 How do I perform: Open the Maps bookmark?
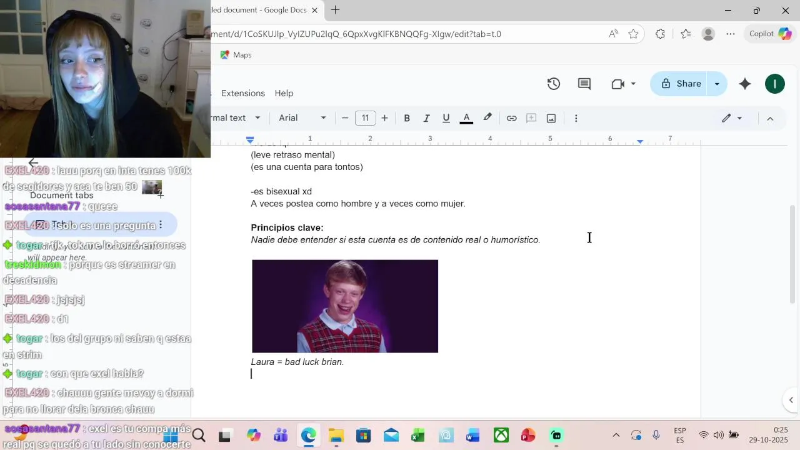[236, 55]
